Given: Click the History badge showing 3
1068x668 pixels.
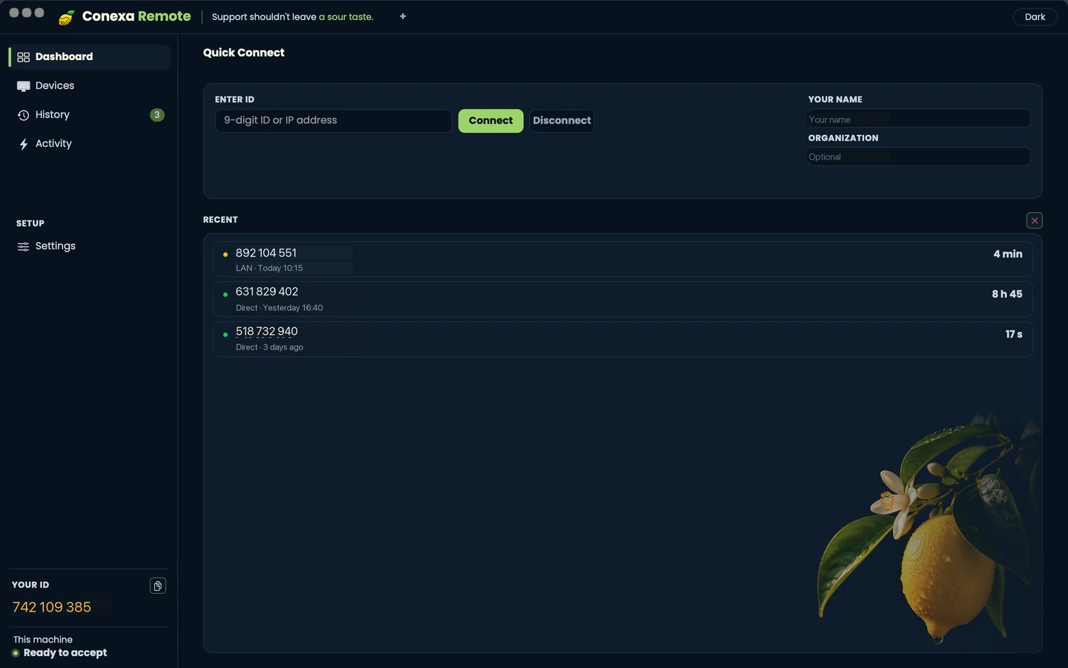Looking at the screenshot, I should pos(157,115).
